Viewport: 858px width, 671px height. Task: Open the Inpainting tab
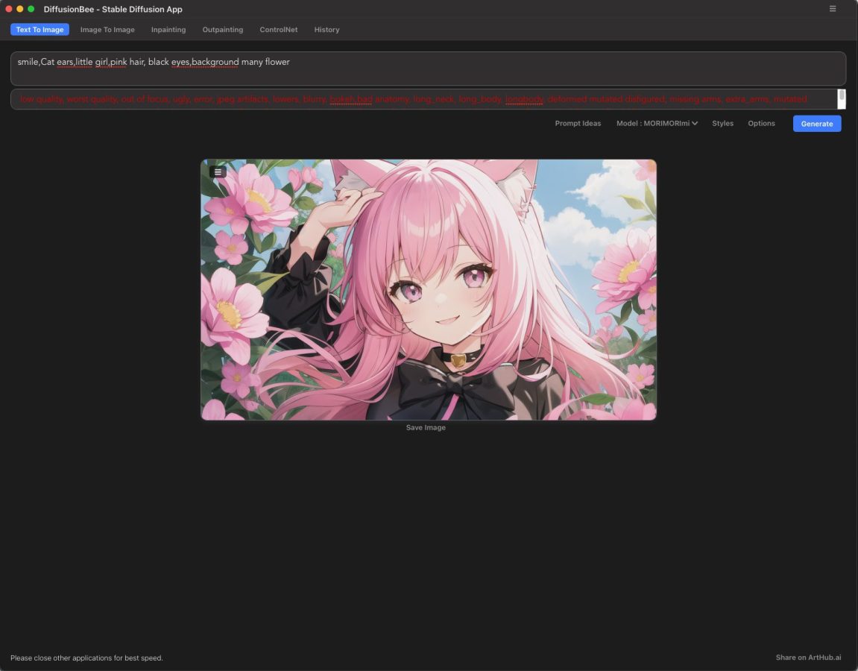coord(168,30)
